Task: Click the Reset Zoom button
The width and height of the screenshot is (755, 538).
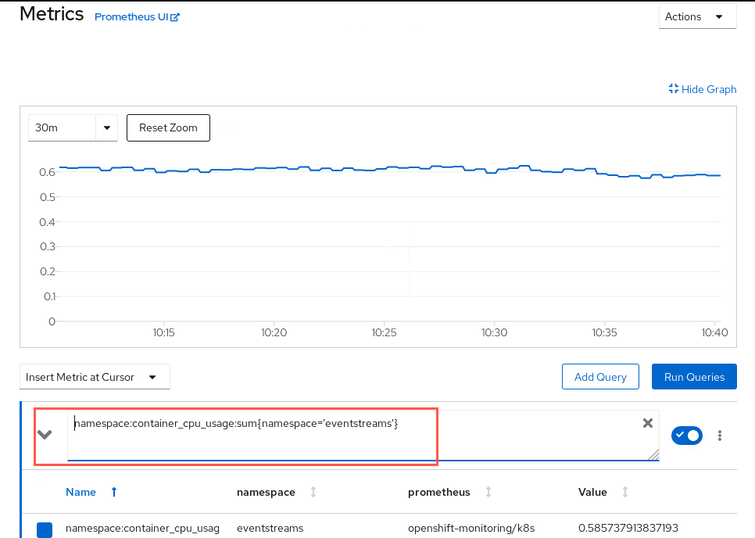Action: pyautogui.click(x=168, y=127)
